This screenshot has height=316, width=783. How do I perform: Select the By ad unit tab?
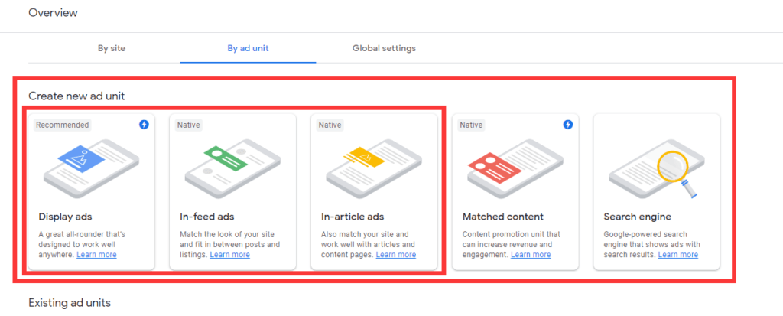click(249, 48)
